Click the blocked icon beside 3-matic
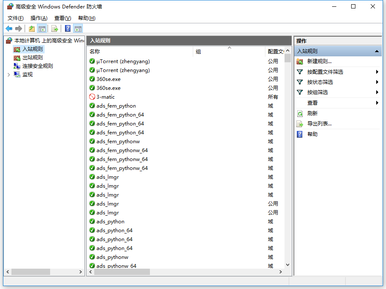This screenshot has height=289, width=386. click(92, 97)
